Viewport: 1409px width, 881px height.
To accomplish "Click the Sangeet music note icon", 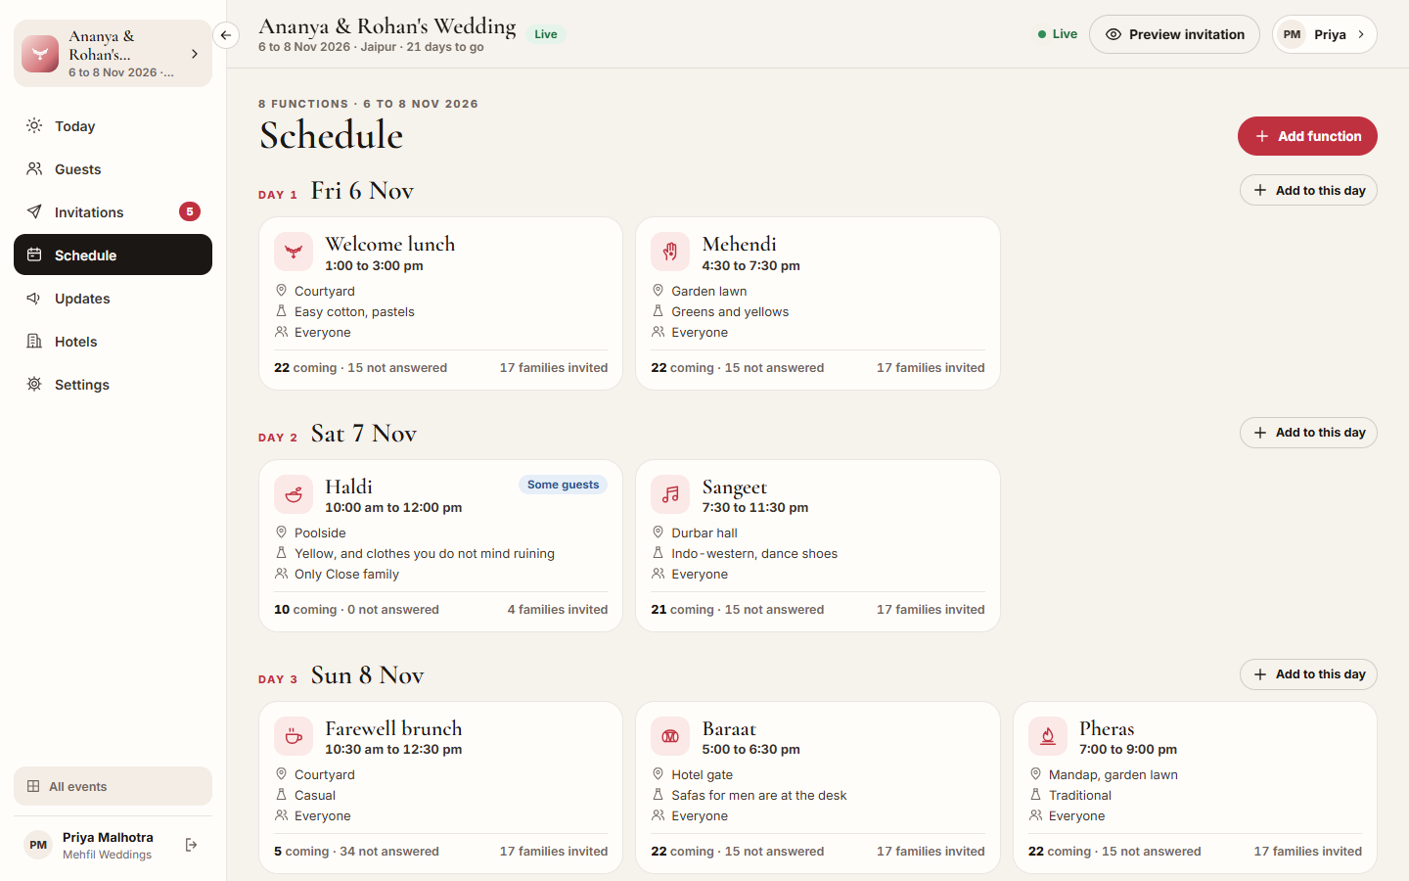I will coord(670,494).
